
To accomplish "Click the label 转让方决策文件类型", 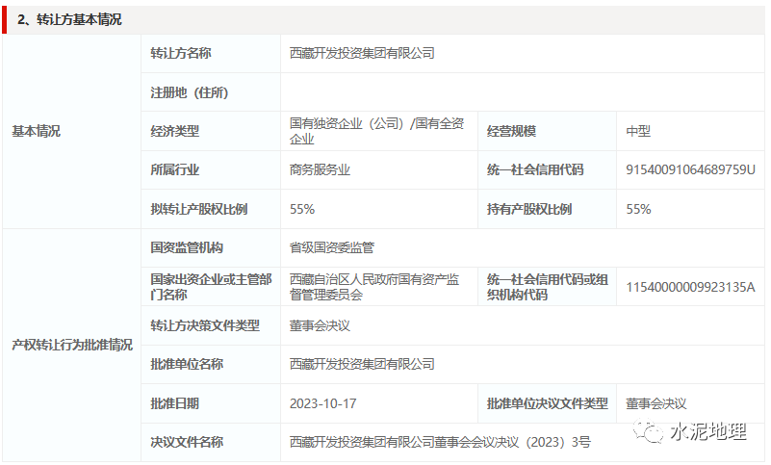I will click(x=205, y=325).
